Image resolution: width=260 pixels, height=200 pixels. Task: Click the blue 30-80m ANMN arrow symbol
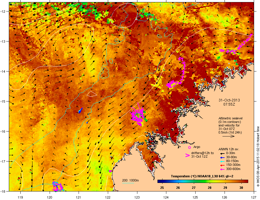click(x=222, y=157)
